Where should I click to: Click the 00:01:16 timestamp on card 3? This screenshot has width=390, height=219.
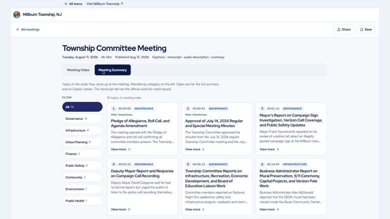pyautogui.click(x=273, y=109)
